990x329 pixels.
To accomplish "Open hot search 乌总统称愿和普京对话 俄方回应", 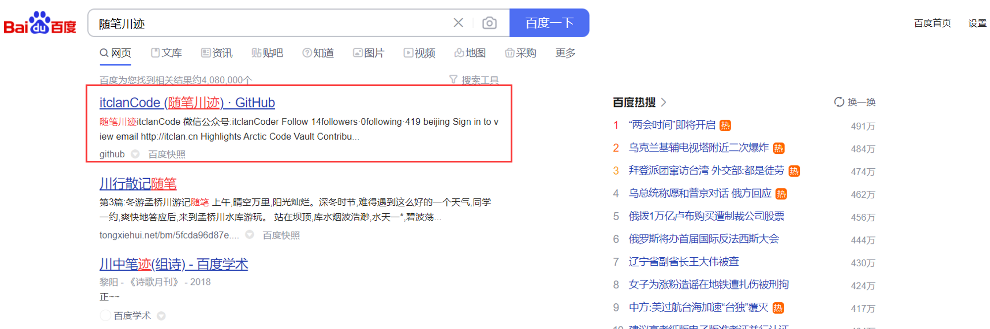I will pyautogui.click(x=700, y=193).
